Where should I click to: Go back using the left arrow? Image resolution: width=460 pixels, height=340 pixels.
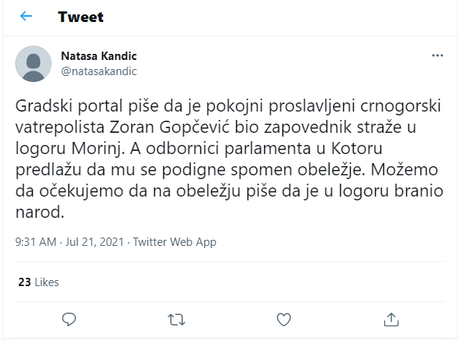[x=26, y=17]
